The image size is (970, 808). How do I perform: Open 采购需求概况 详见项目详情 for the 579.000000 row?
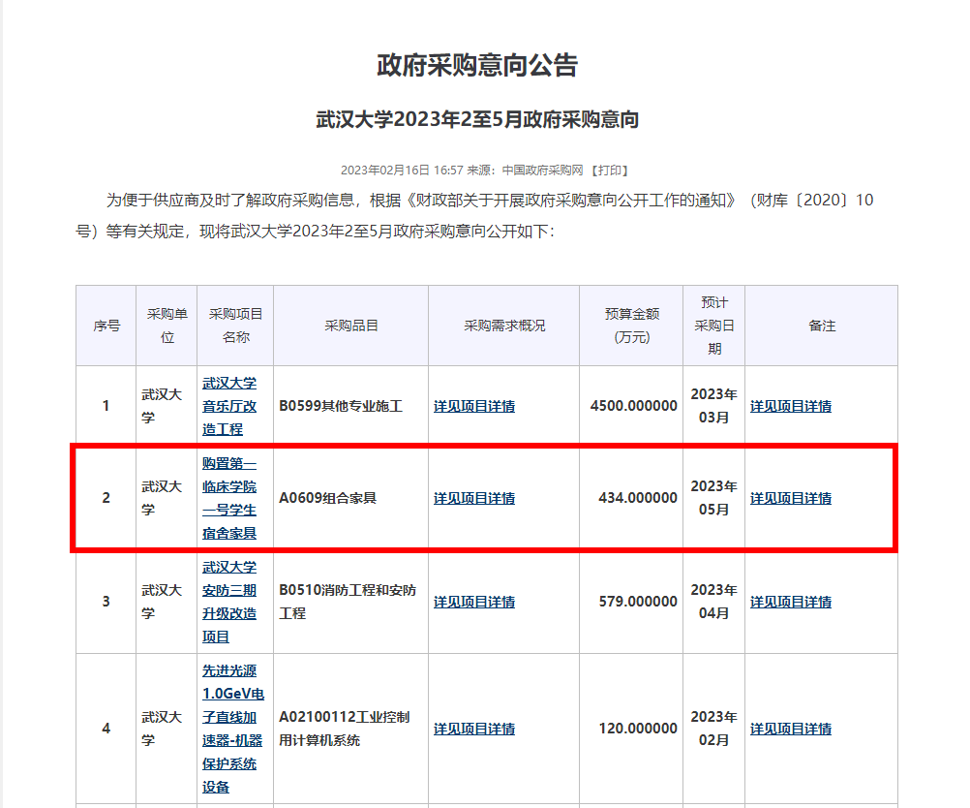click(474, 602)
